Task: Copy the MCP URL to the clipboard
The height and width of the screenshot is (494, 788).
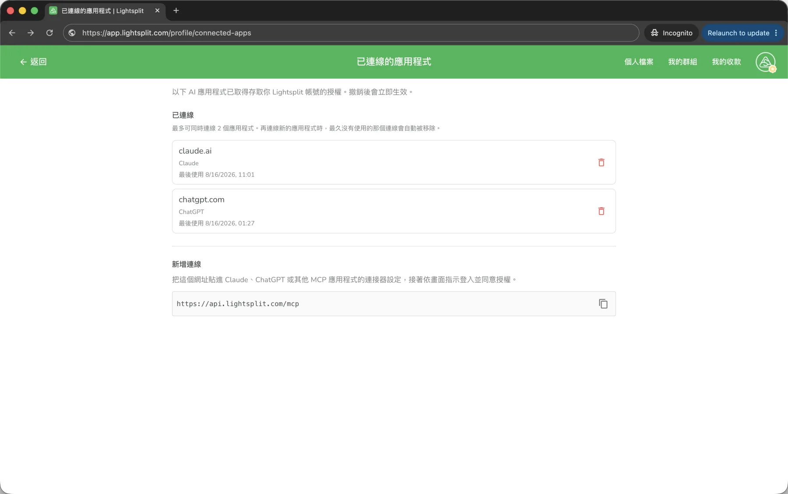Action: click(x=603, y=304)
